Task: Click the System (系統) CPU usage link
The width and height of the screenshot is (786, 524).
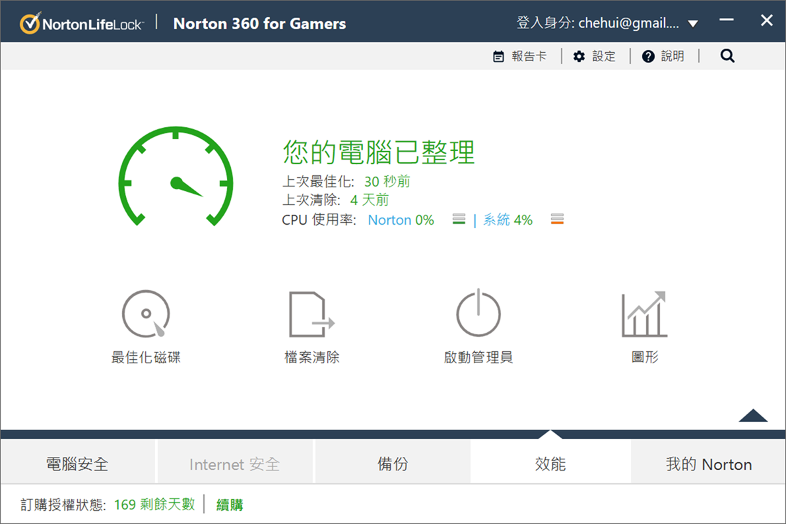Action: tap(496, 220)
